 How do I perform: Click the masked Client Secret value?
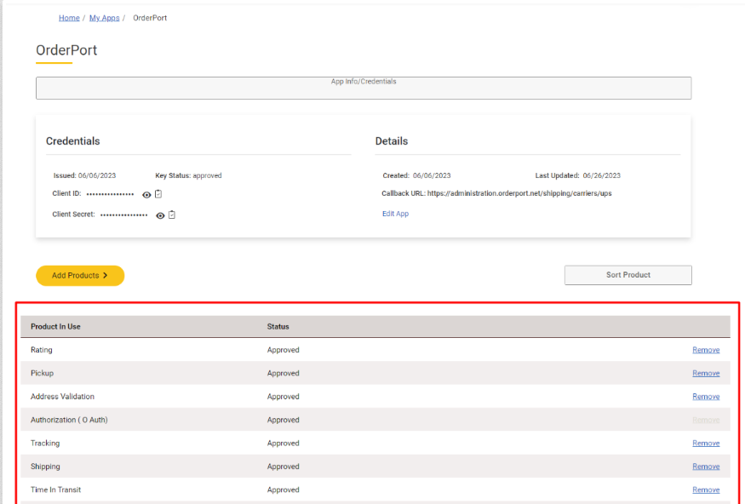tap(124, 215)
